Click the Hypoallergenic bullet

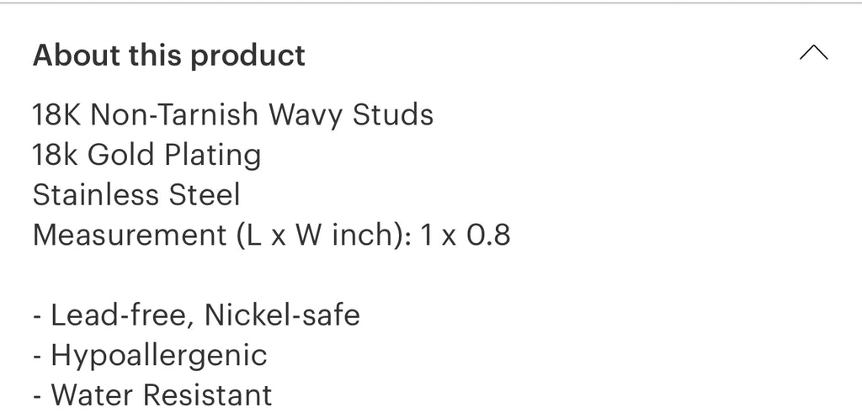(x=150, y=356)
